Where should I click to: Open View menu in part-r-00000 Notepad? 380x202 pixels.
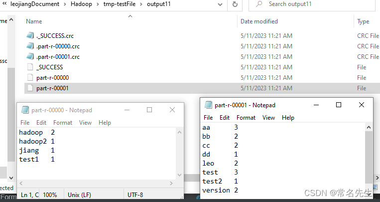pyautogui.click(x=85, y=123)
